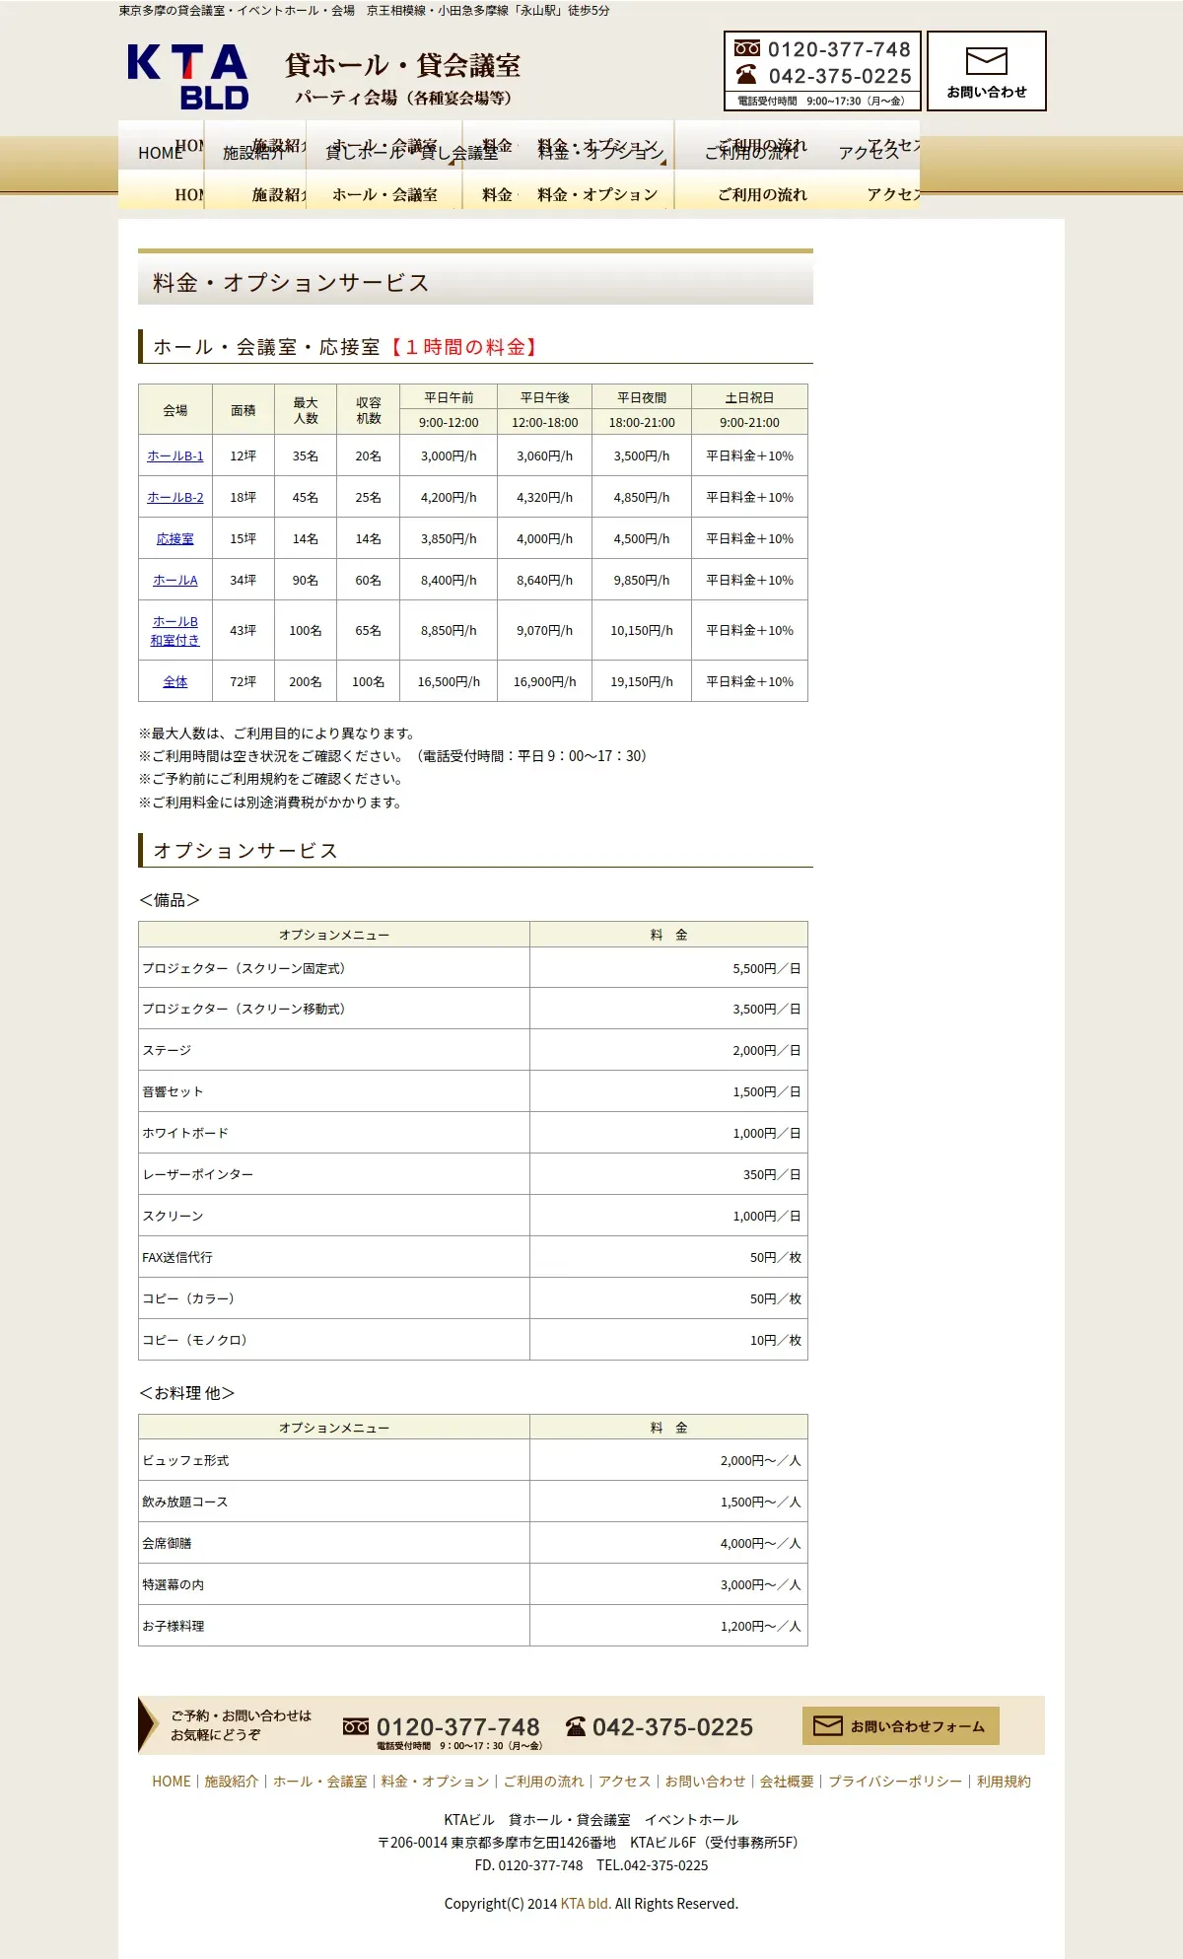Screen dimensions: 1183x1959
Task: Open the 応接室 venue link
Action: coord(175,538)
